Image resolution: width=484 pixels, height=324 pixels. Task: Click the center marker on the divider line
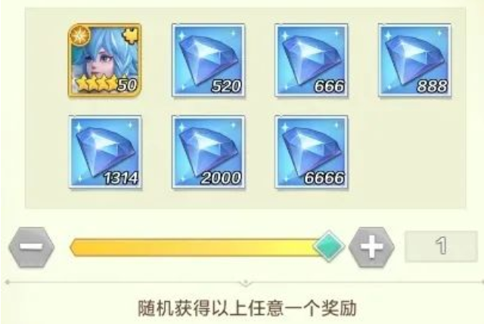(x=245, y=282)
